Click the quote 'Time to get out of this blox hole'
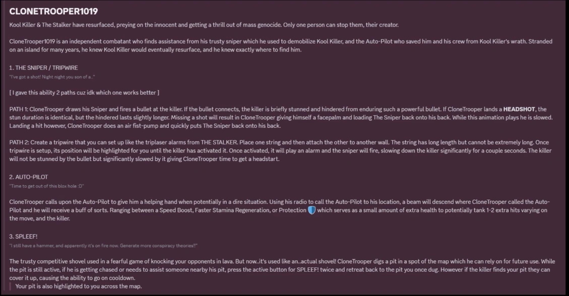This screenshot has width=569, height=296. 46,186
